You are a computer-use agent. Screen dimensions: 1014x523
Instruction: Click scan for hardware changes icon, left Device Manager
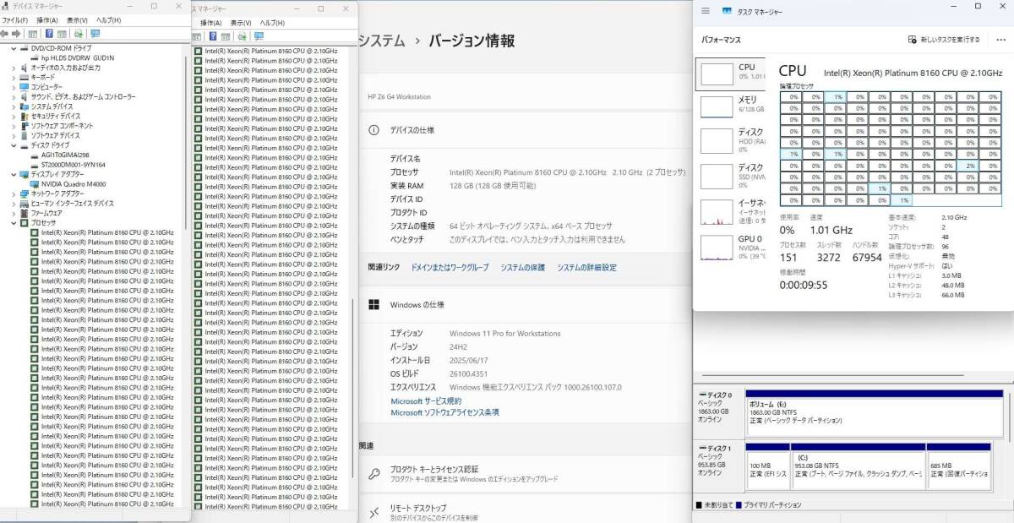point(78,34)
